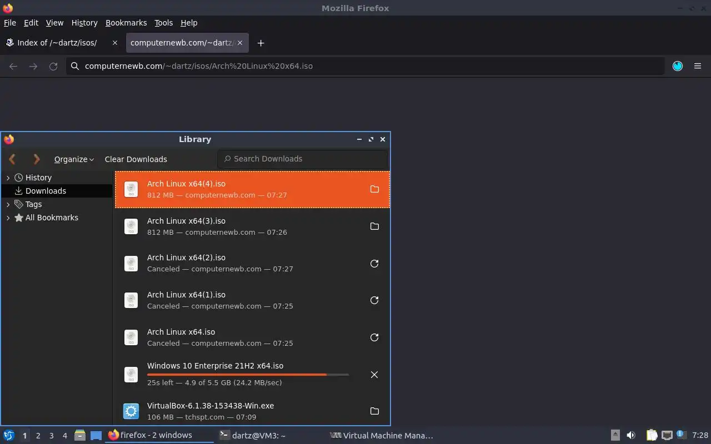
Task: Expand the History tree item
Action: coord(8,178)
